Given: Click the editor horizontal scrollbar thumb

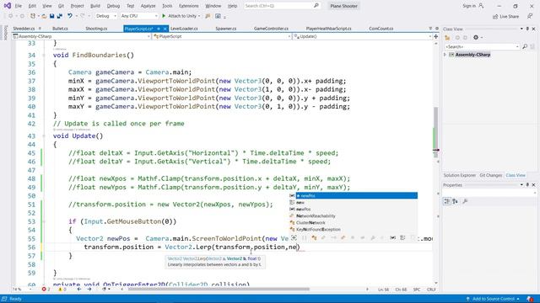Looking at the screenshot, I should [x=219, y=290].
